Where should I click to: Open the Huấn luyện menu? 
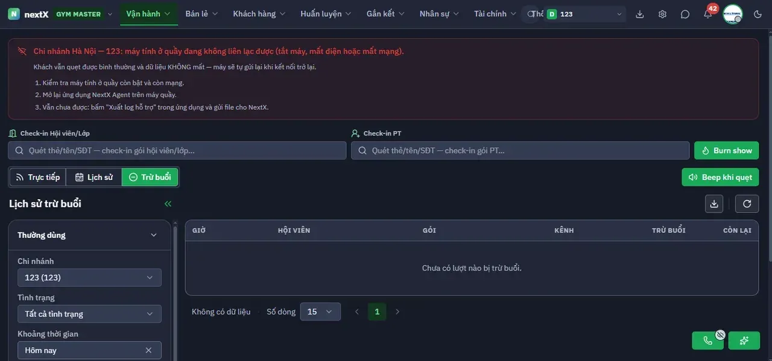click(x=326, y=14)
